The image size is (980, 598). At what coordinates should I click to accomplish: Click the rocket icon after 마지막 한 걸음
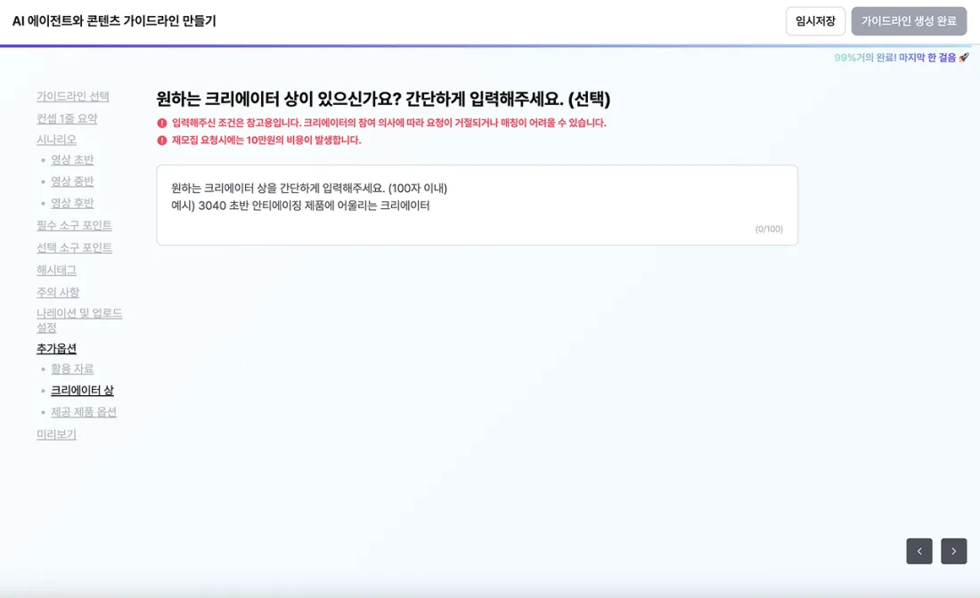coord(964,58)
